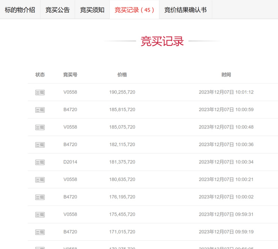This screenshot has width=278, height=249.
Task: Click the 出局 status icon at 10:00:02
Action: point(40,197)
